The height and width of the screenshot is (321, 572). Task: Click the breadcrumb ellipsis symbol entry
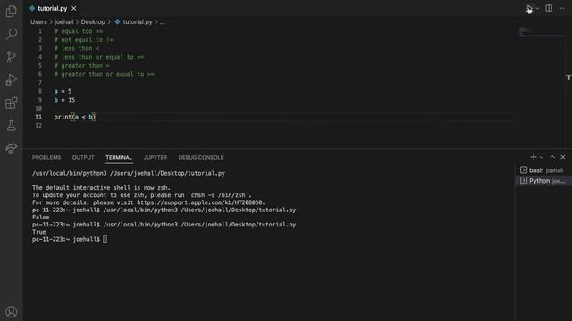pos(162,21)
